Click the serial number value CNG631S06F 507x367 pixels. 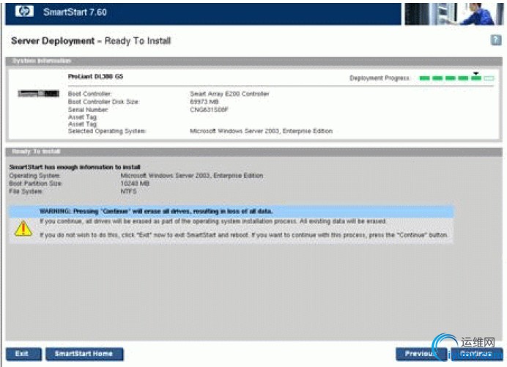[x=210, y=110]
